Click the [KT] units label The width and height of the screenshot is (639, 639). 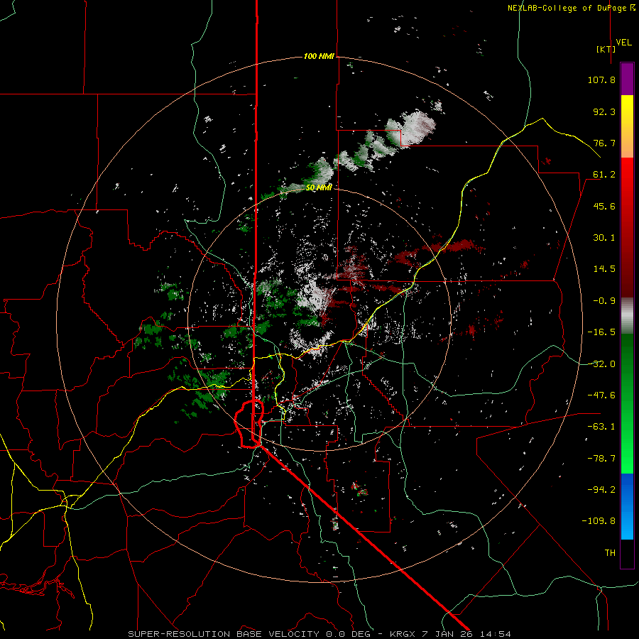tap(606, 49)
